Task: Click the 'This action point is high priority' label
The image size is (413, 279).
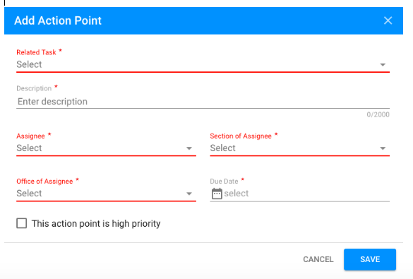Action: [x=96, y=224]
